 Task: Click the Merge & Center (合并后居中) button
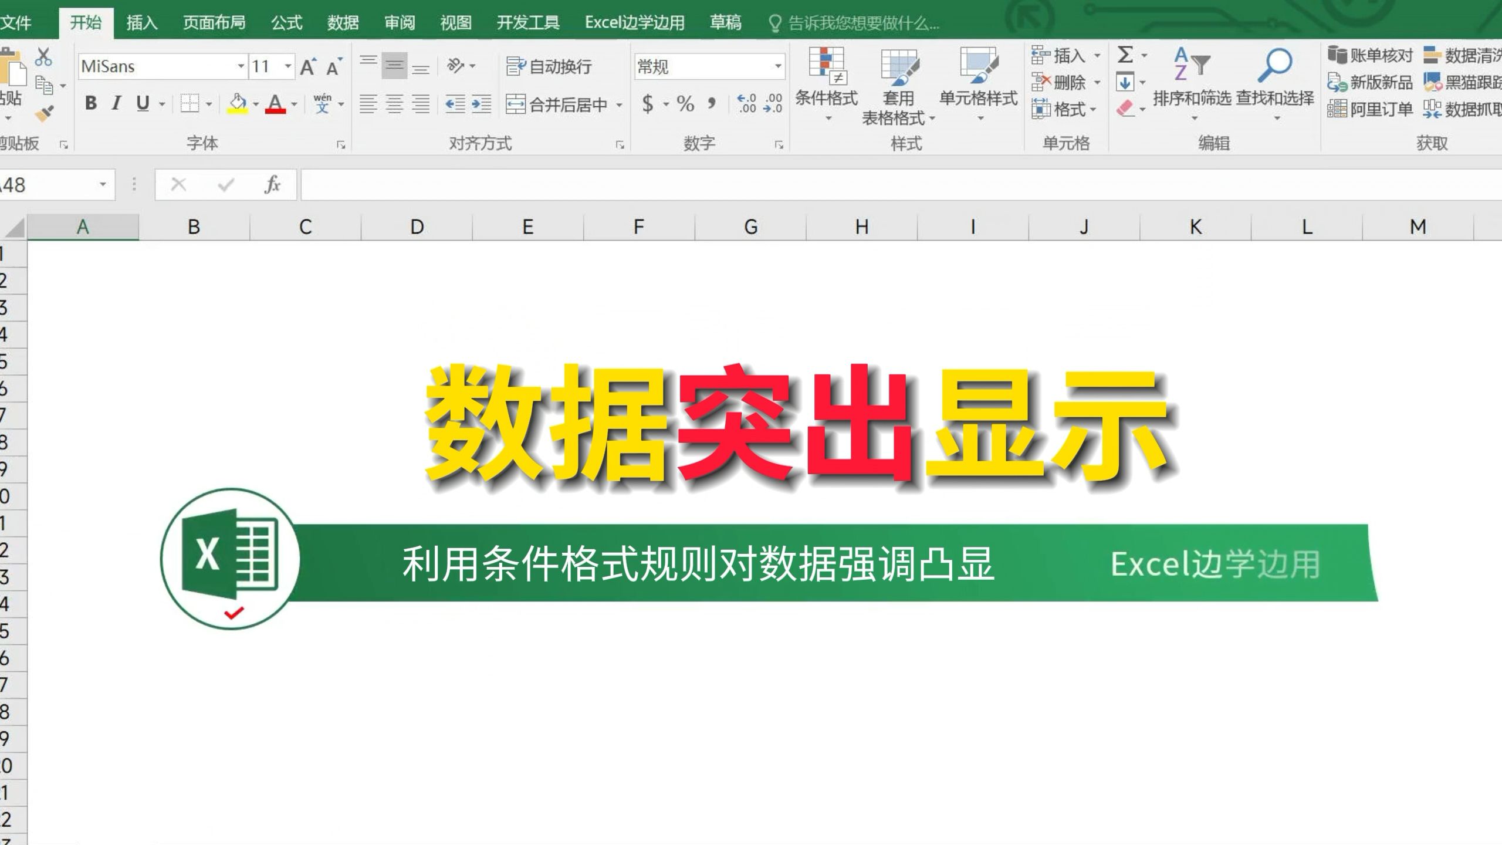(557, 104)
